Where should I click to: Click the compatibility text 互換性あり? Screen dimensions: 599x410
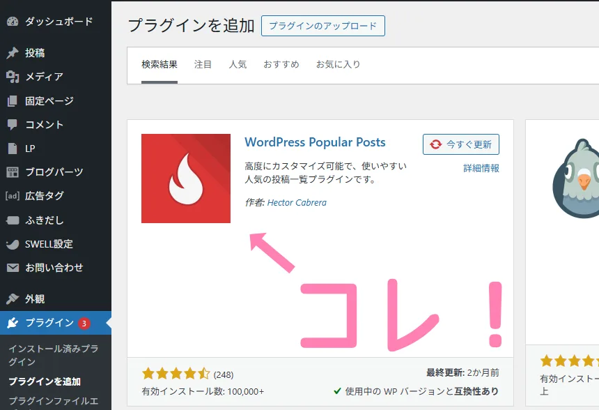click(x=476, y=391)
